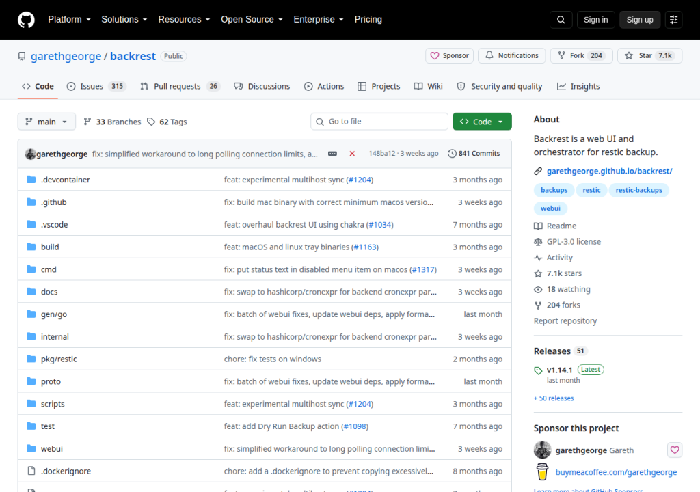Select the restic-backups topic tag
700x492 pixels.
639,190
